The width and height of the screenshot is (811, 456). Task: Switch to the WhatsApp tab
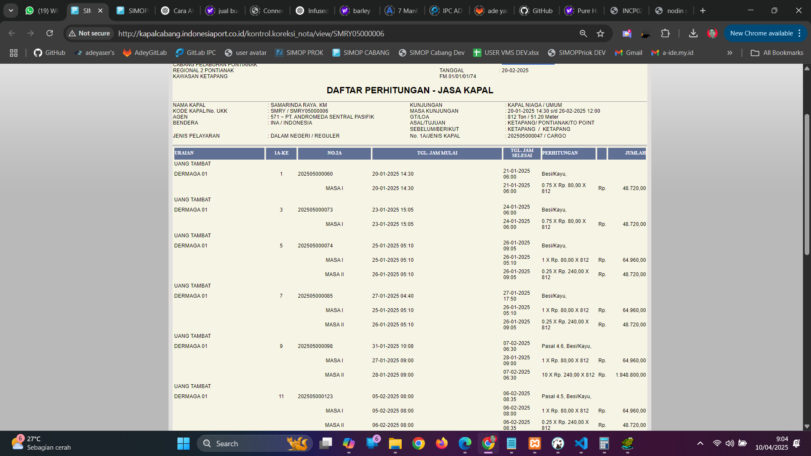coord(42,11)
